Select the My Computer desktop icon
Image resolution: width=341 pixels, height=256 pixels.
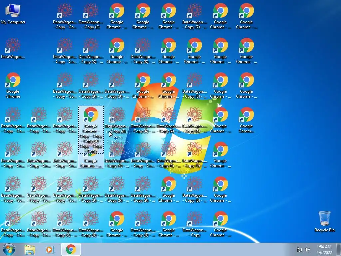click(13, 14)
